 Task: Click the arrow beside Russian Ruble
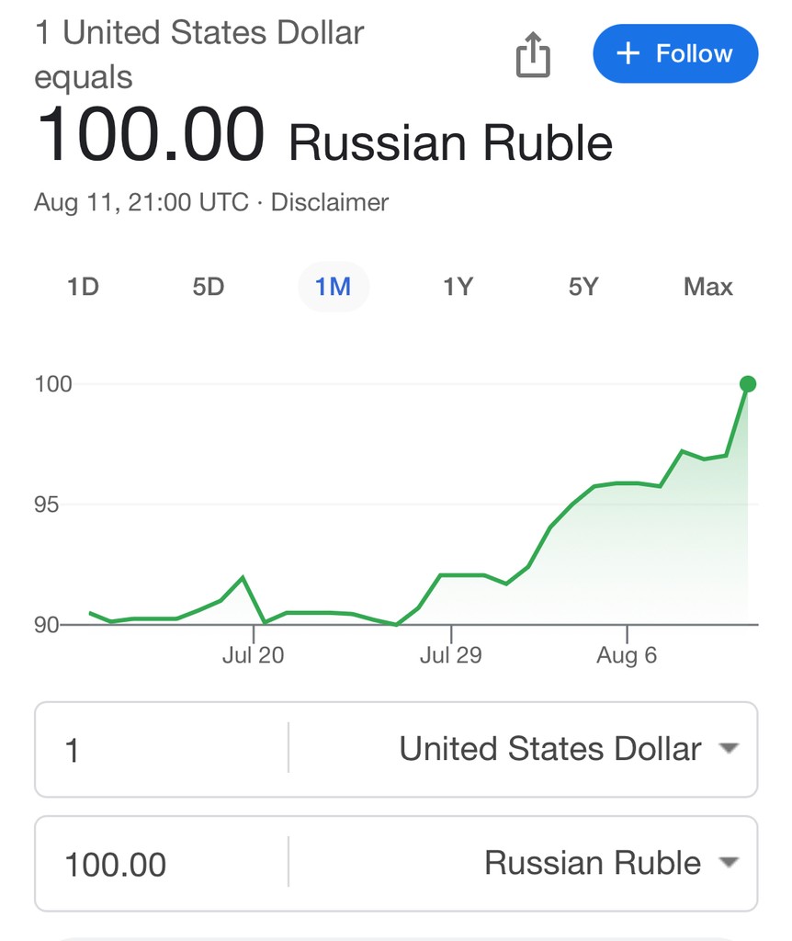pos(729,863)
